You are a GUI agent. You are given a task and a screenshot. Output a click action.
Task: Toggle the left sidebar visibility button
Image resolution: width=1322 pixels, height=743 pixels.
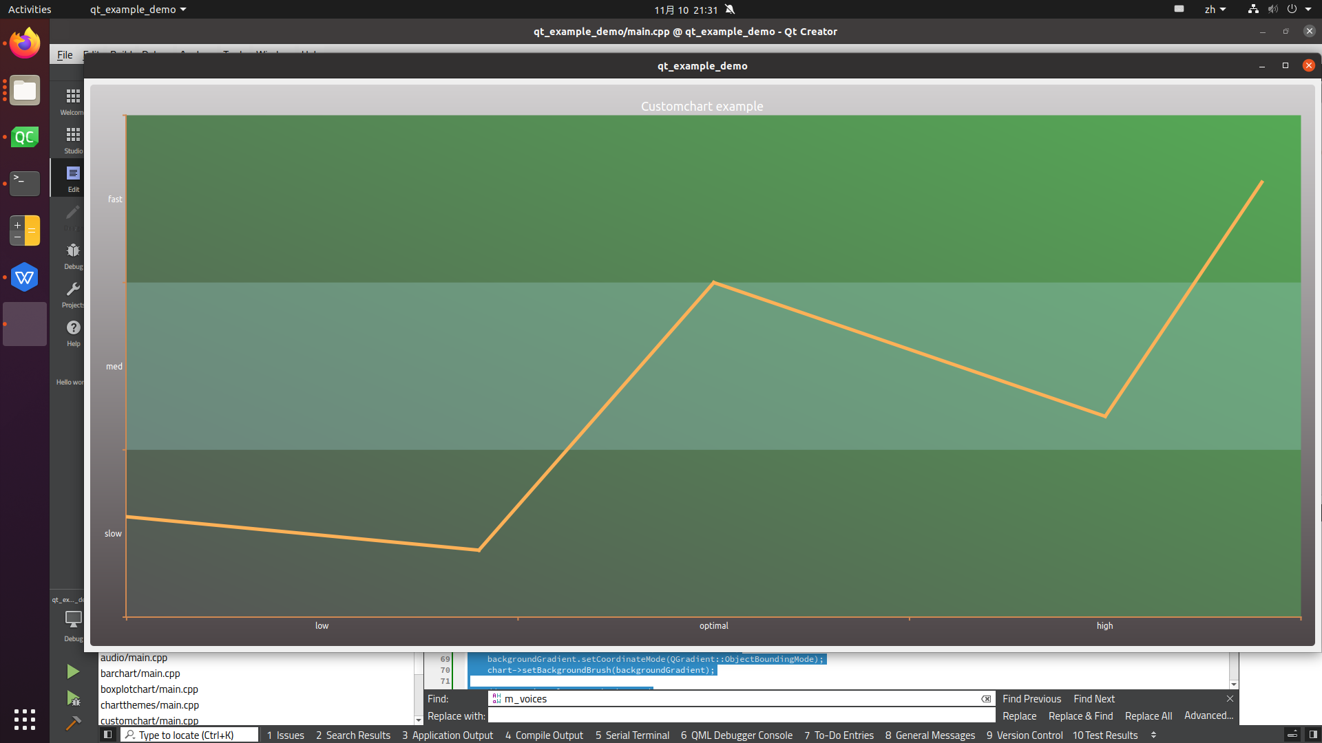(x=108, y=735)
